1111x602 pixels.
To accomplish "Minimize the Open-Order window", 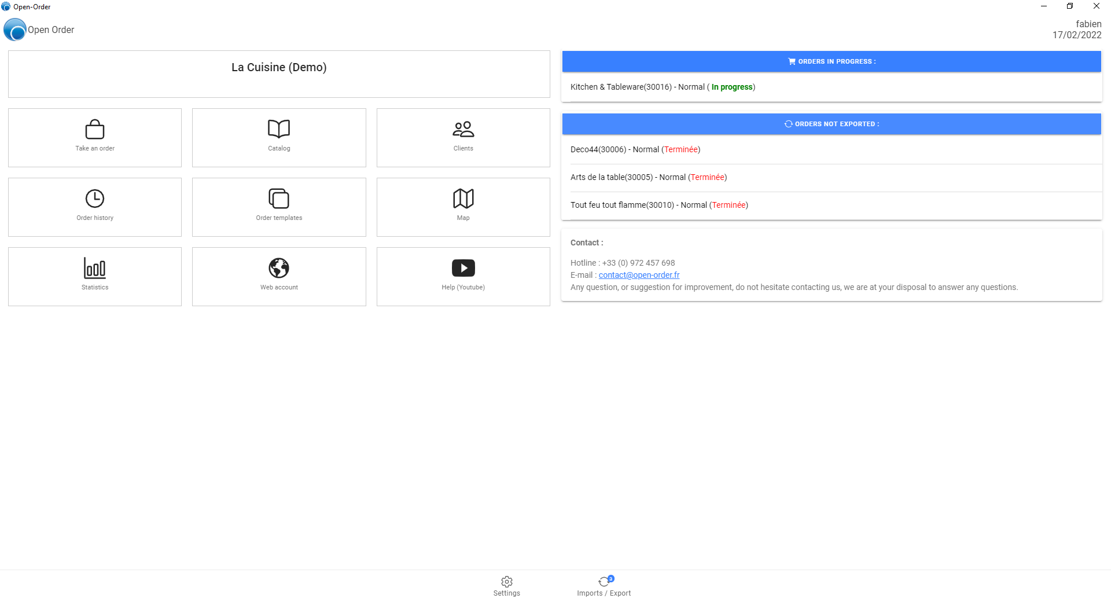I will pos(1044,6).
